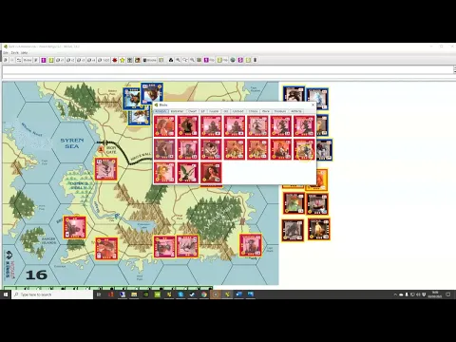Viewport: 456px width, 342px height.
Task: Click the 1d20 dice toolbar button
Action: (104, 60)
